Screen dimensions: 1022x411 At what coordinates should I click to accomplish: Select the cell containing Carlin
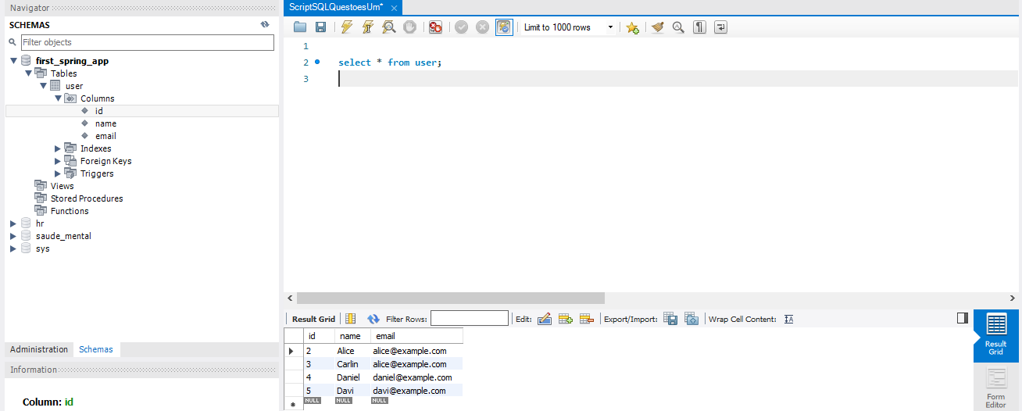[x=352, y=364]
